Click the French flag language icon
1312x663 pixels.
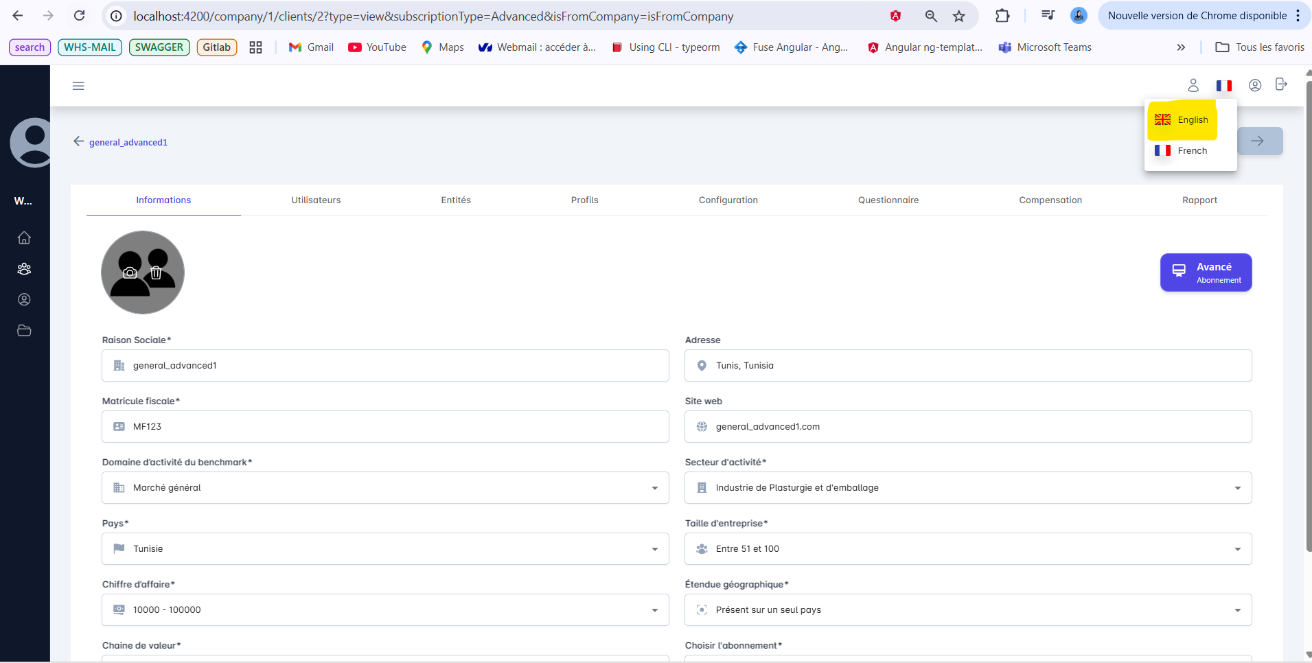(1223, 86)
